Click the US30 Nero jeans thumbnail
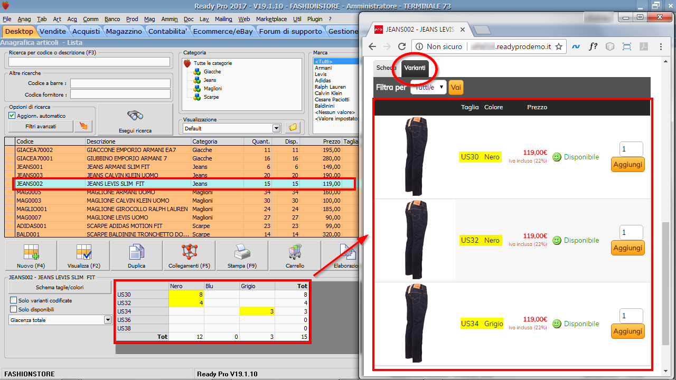676x380 pixels. 416,157
